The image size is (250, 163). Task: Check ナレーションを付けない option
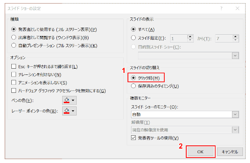point(14,74)
